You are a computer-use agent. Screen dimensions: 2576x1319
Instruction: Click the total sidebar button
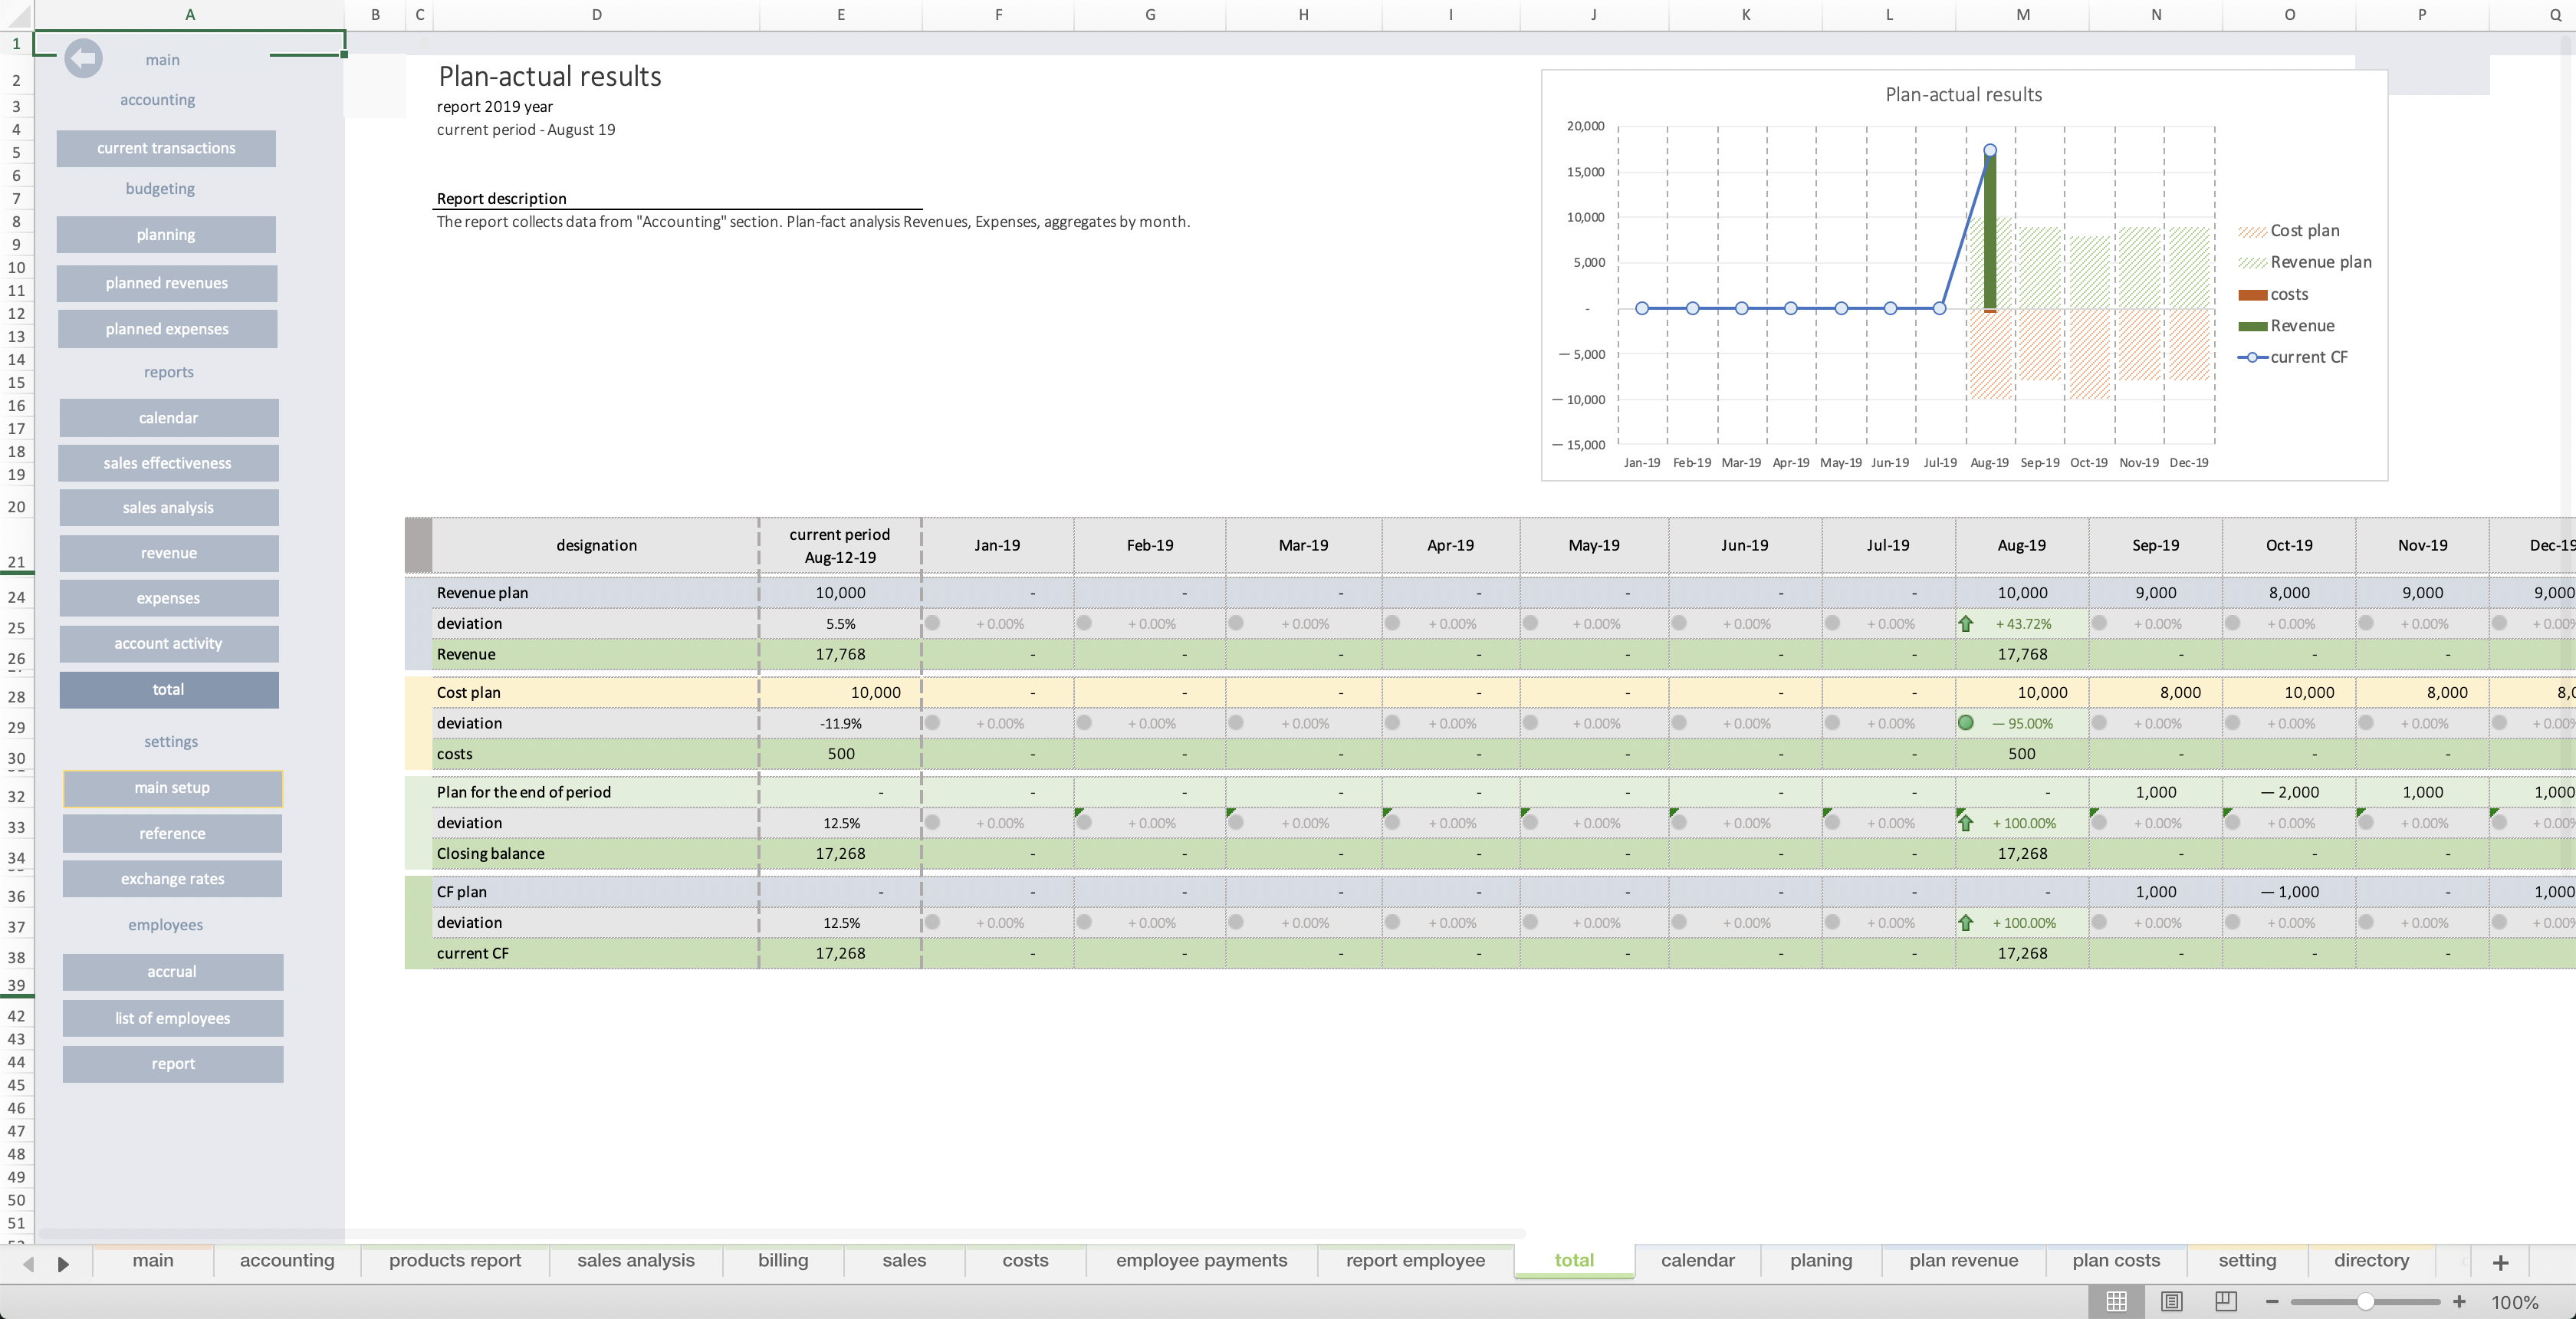[168, 689]
